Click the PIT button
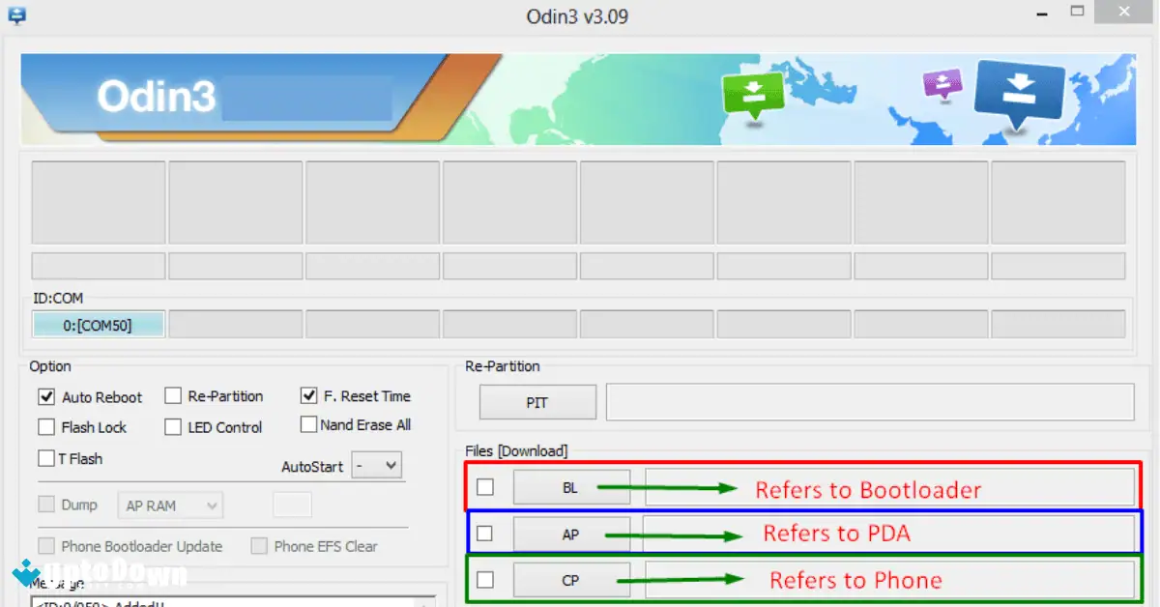 (x=537, y=402)
